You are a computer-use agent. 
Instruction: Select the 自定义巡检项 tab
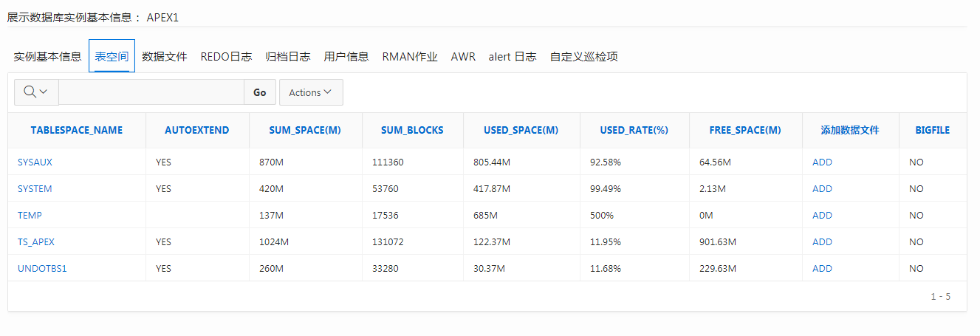click(583, 57)
